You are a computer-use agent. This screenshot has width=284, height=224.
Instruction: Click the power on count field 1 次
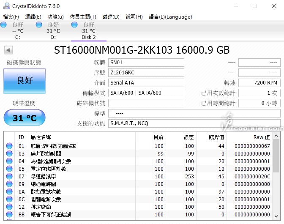(259, 93)
